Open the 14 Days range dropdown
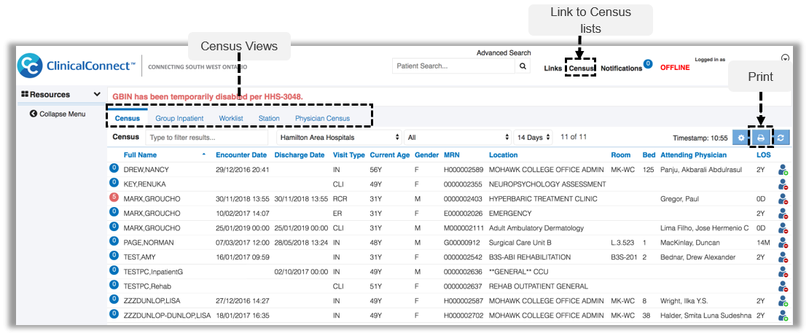Screen dimensions: 809x336 click(534, 137)
